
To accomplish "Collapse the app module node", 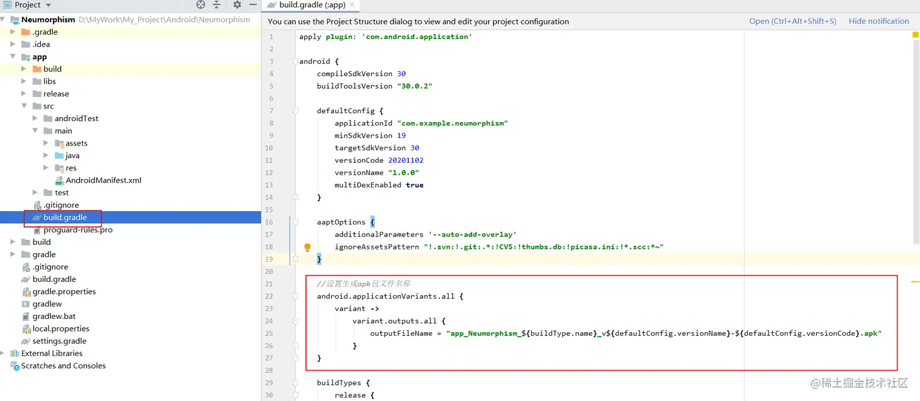I will (x=13, y=57).
